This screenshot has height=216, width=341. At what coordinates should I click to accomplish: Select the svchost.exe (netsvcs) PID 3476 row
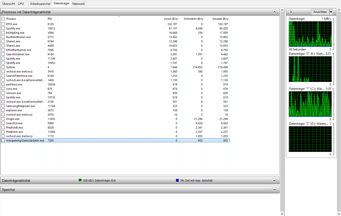115,71
